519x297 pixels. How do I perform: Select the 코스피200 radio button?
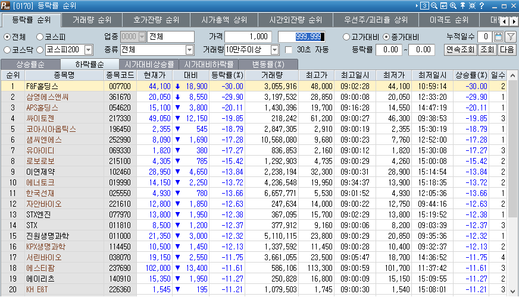40,50
